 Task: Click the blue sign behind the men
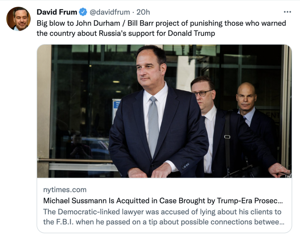point(116,109)
